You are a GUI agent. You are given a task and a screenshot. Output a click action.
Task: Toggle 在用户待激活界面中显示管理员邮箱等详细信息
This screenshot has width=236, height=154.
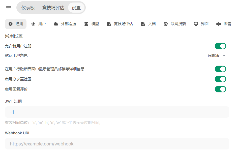point(220,69)
